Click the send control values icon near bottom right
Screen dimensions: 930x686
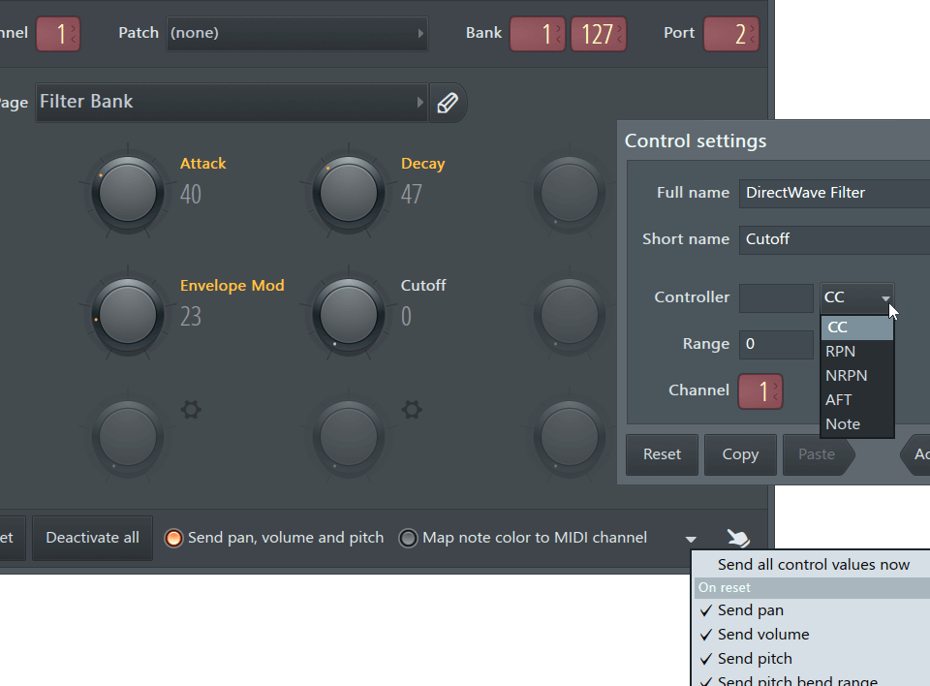(737, 537)
